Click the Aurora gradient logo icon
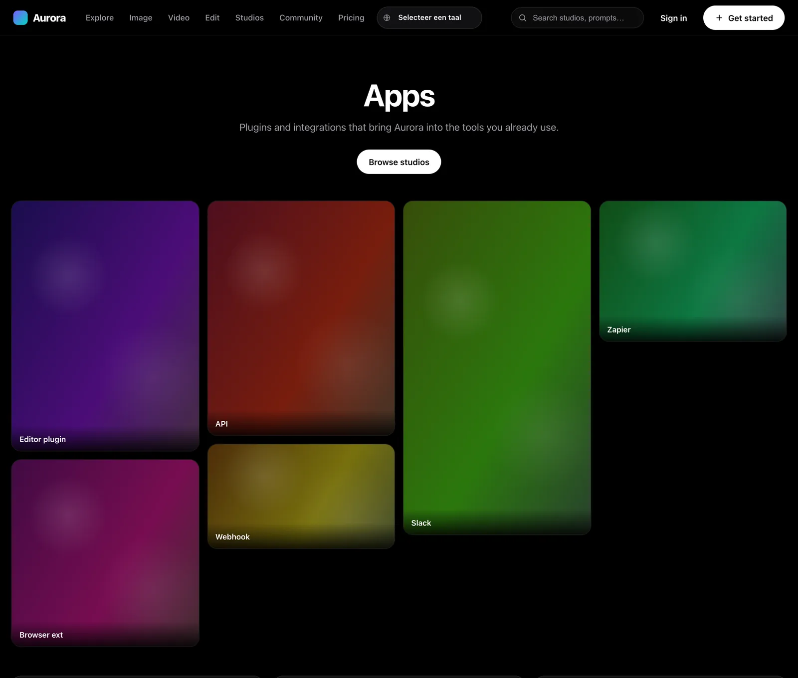This screenshot has height=678, width=798. pos(20,18)
